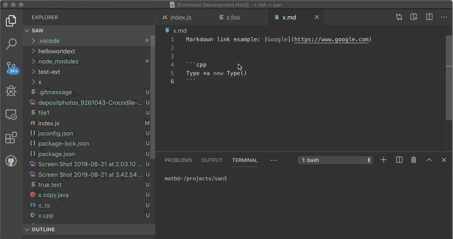This screenshot has height=239, width=453.
Task: Close the terminal panel
Action: point(444,160)
